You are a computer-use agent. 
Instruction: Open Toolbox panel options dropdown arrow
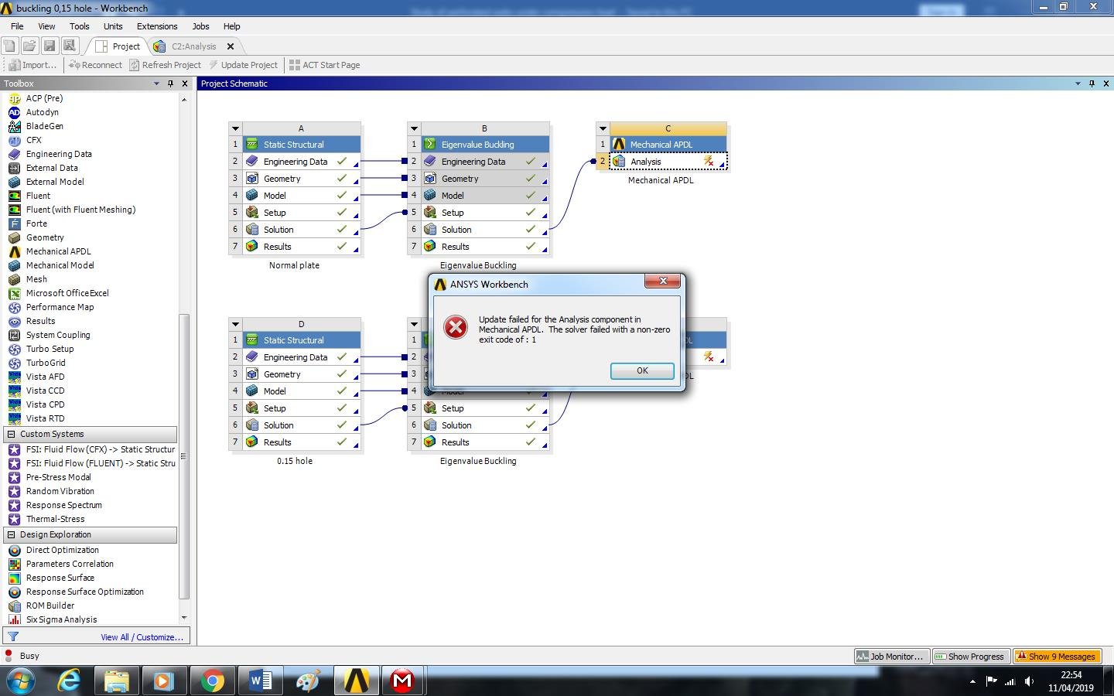pos(156,84)
